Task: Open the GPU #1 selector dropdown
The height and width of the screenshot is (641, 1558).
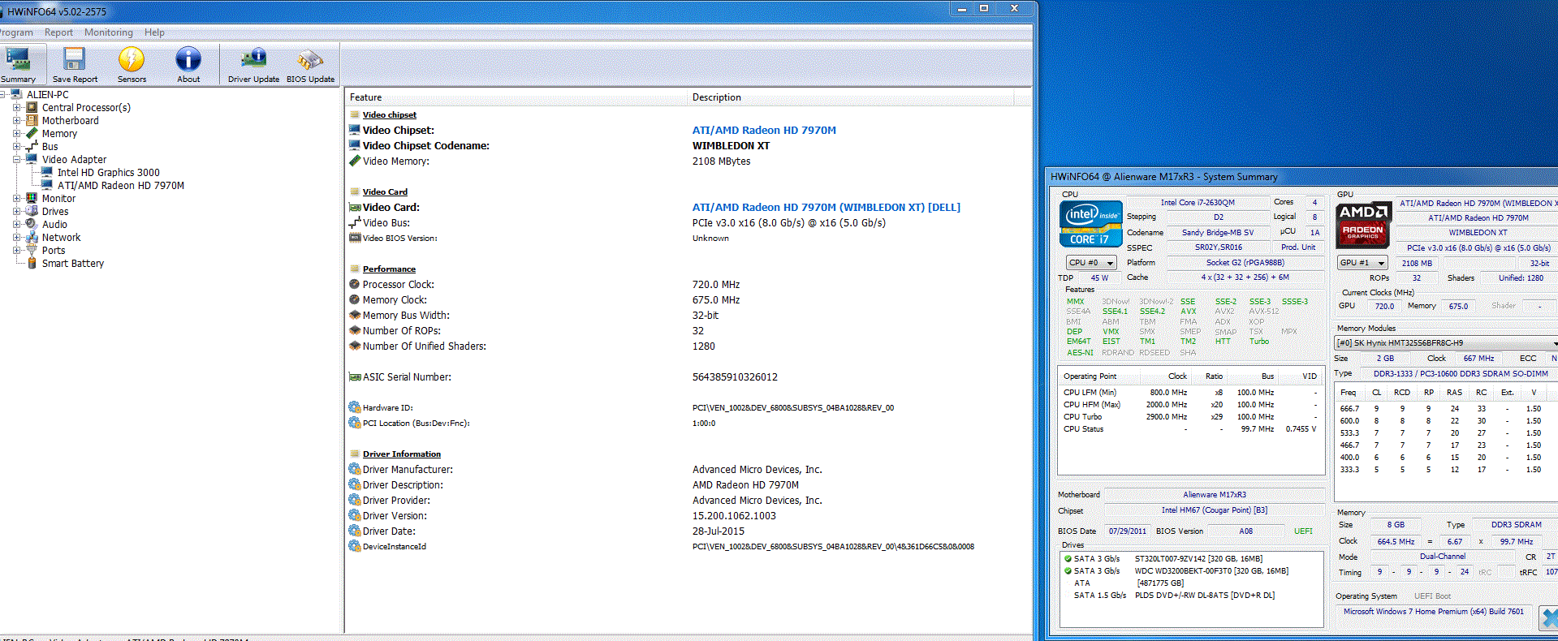Action: tap(1362, 263)
